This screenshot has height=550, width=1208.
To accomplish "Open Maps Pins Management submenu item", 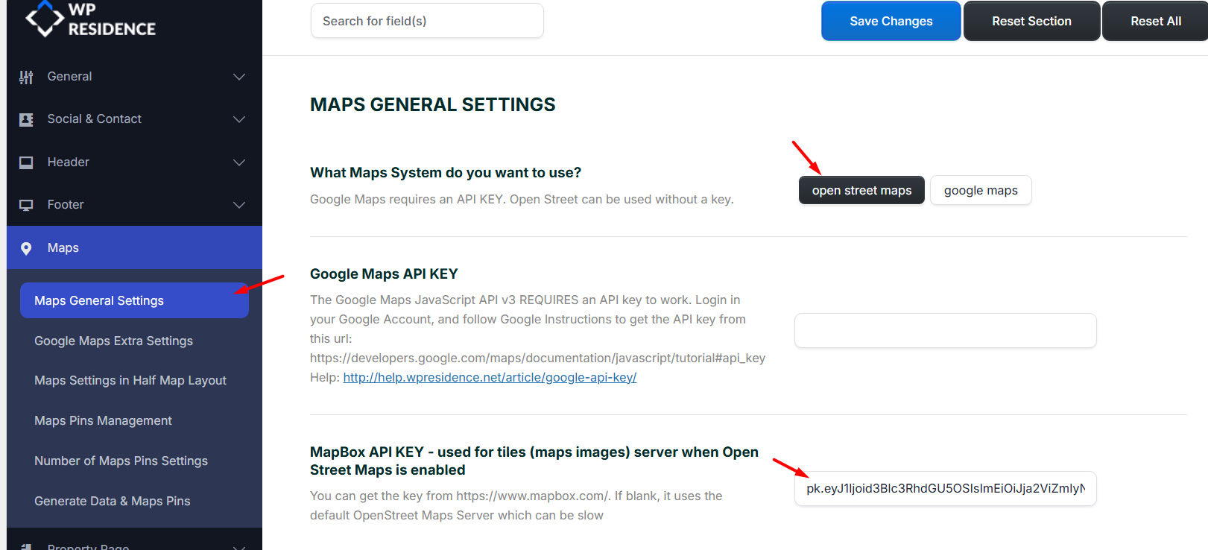I will 103,420.
